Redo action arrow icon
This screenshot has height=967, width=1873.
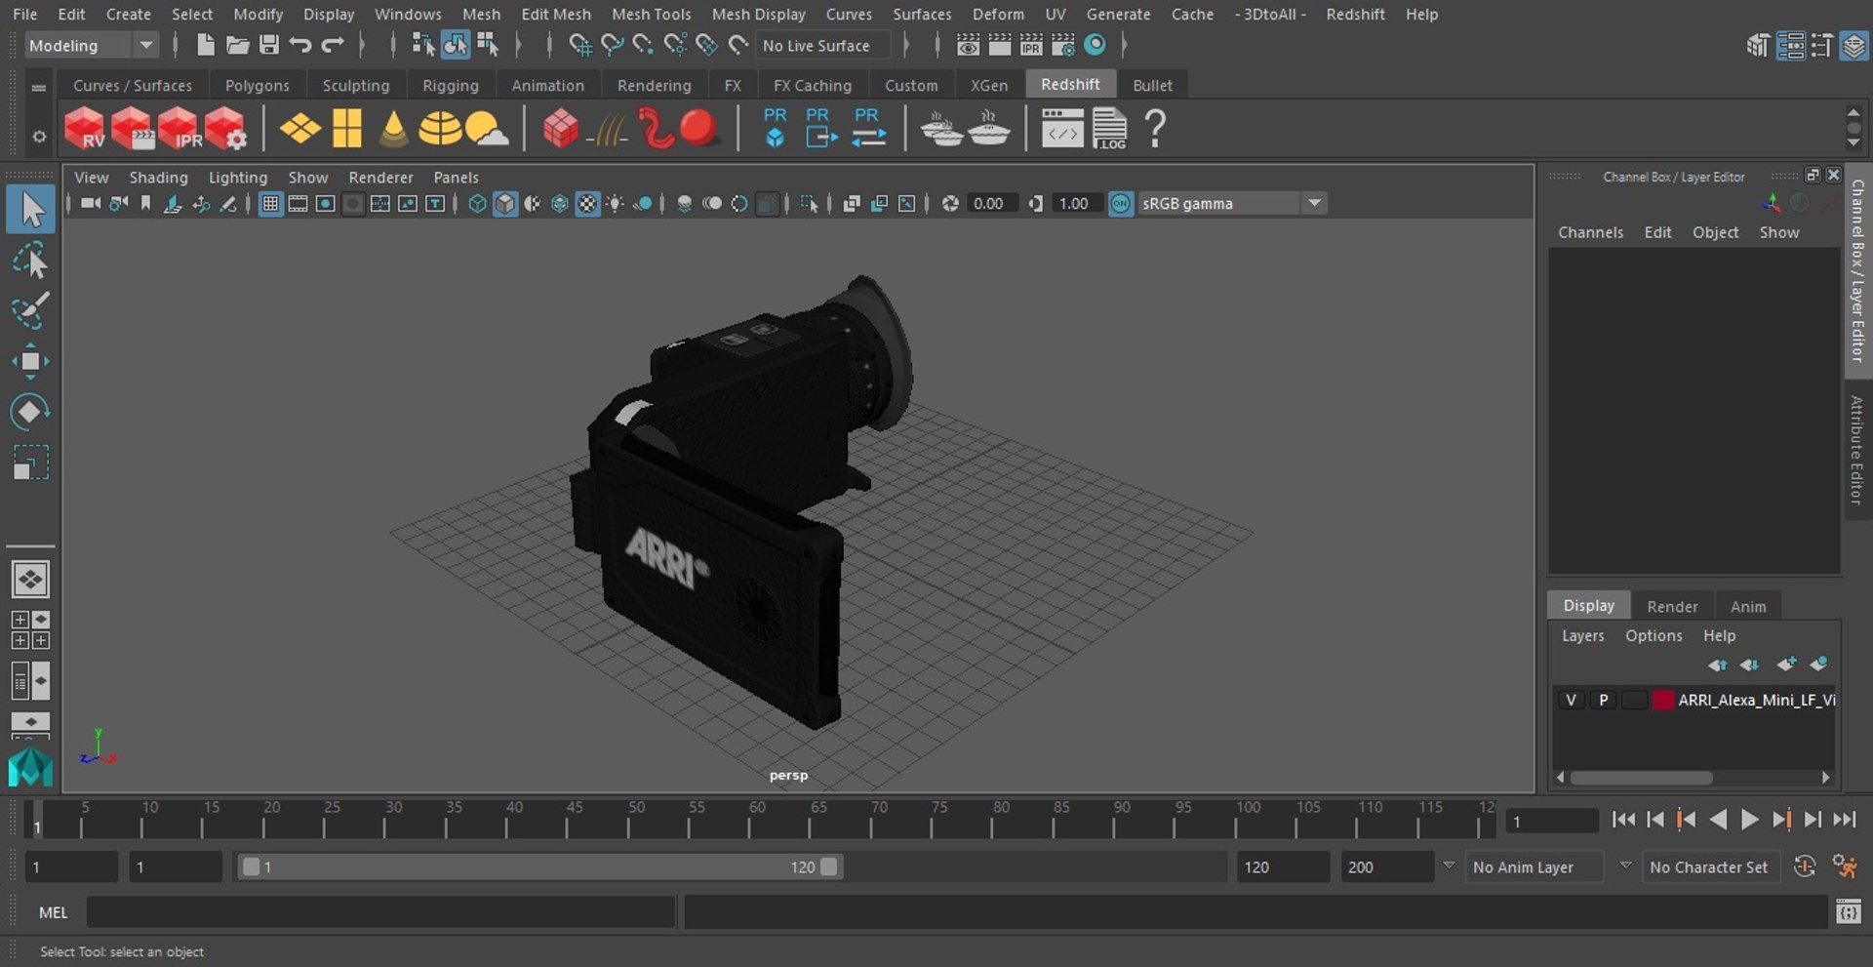pos(333,45)
